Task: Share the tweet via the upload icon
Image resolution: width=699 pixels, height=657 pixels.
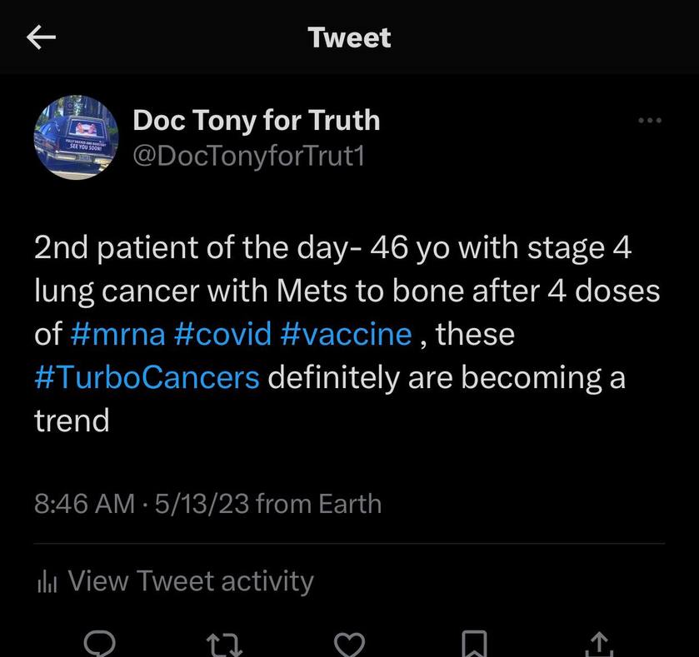Action: coord(599,645)
